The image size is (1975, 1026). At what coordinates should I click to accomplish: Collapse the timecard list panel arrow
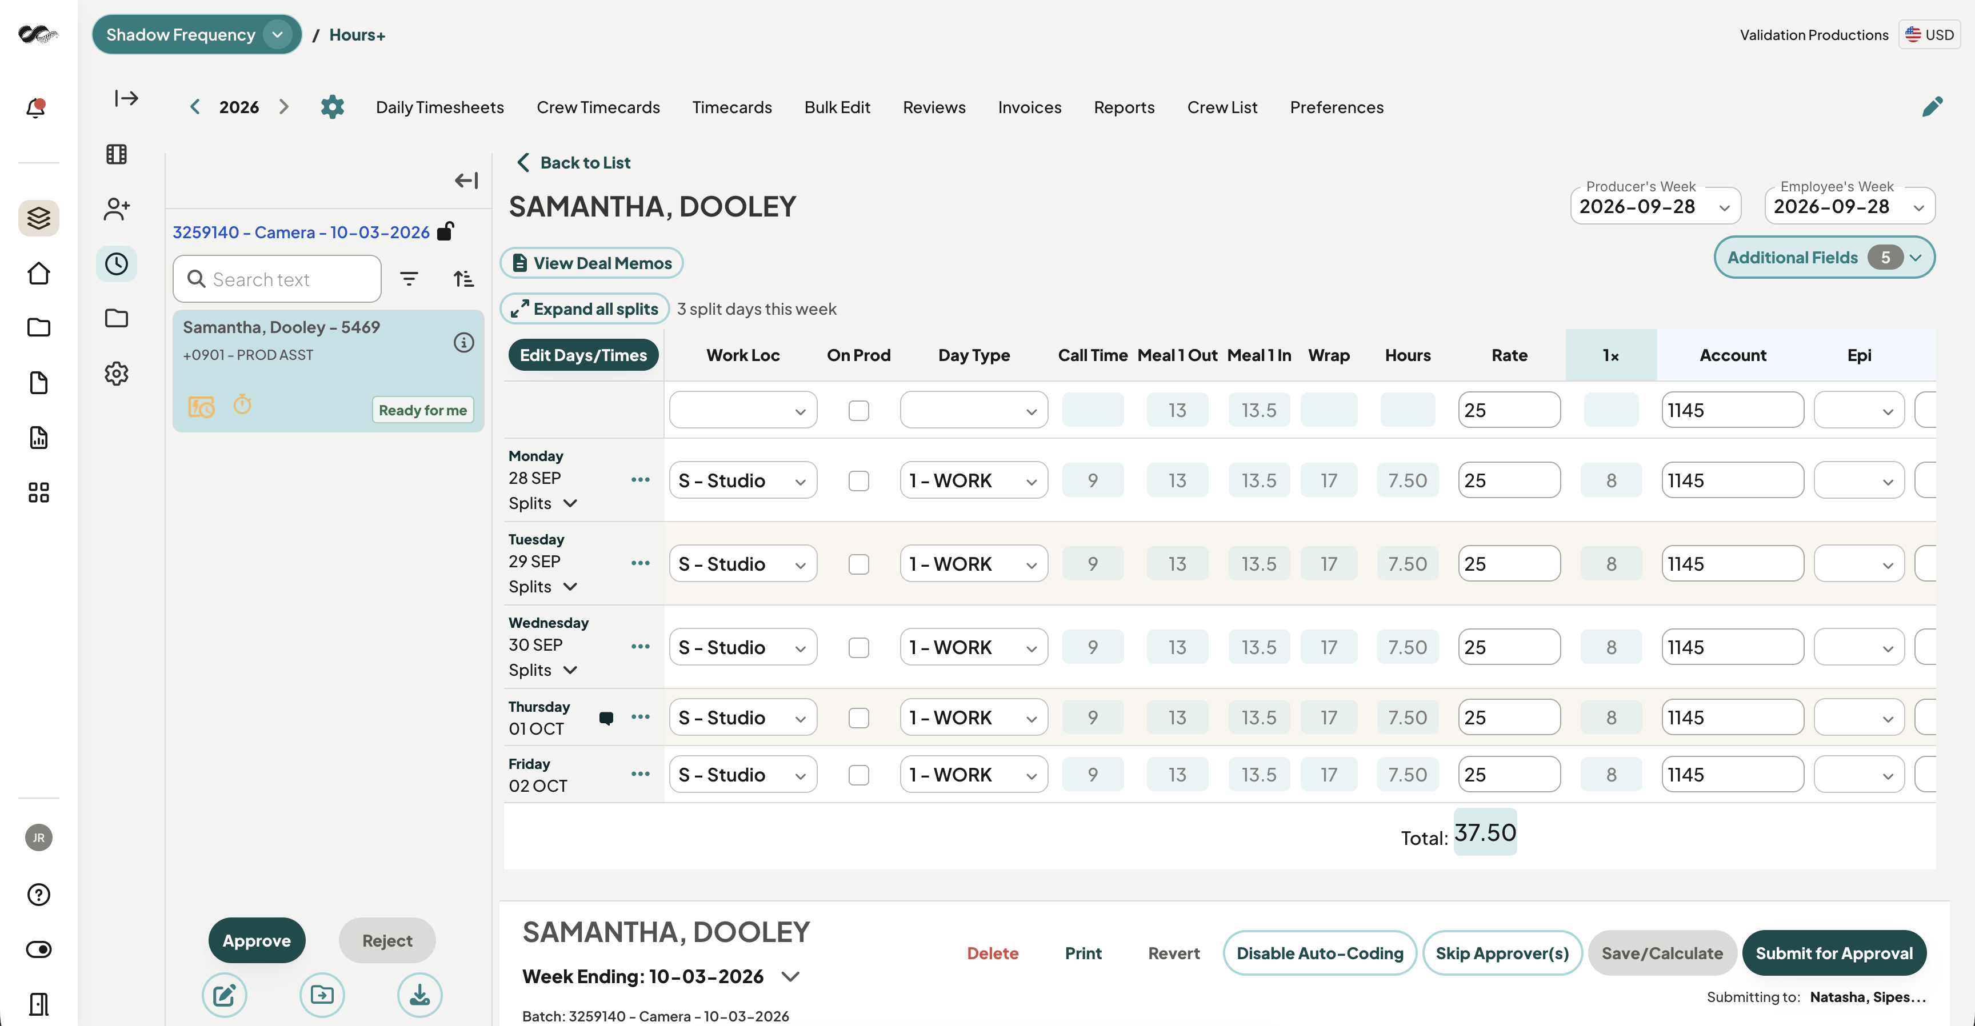click(x=466, y=180)
